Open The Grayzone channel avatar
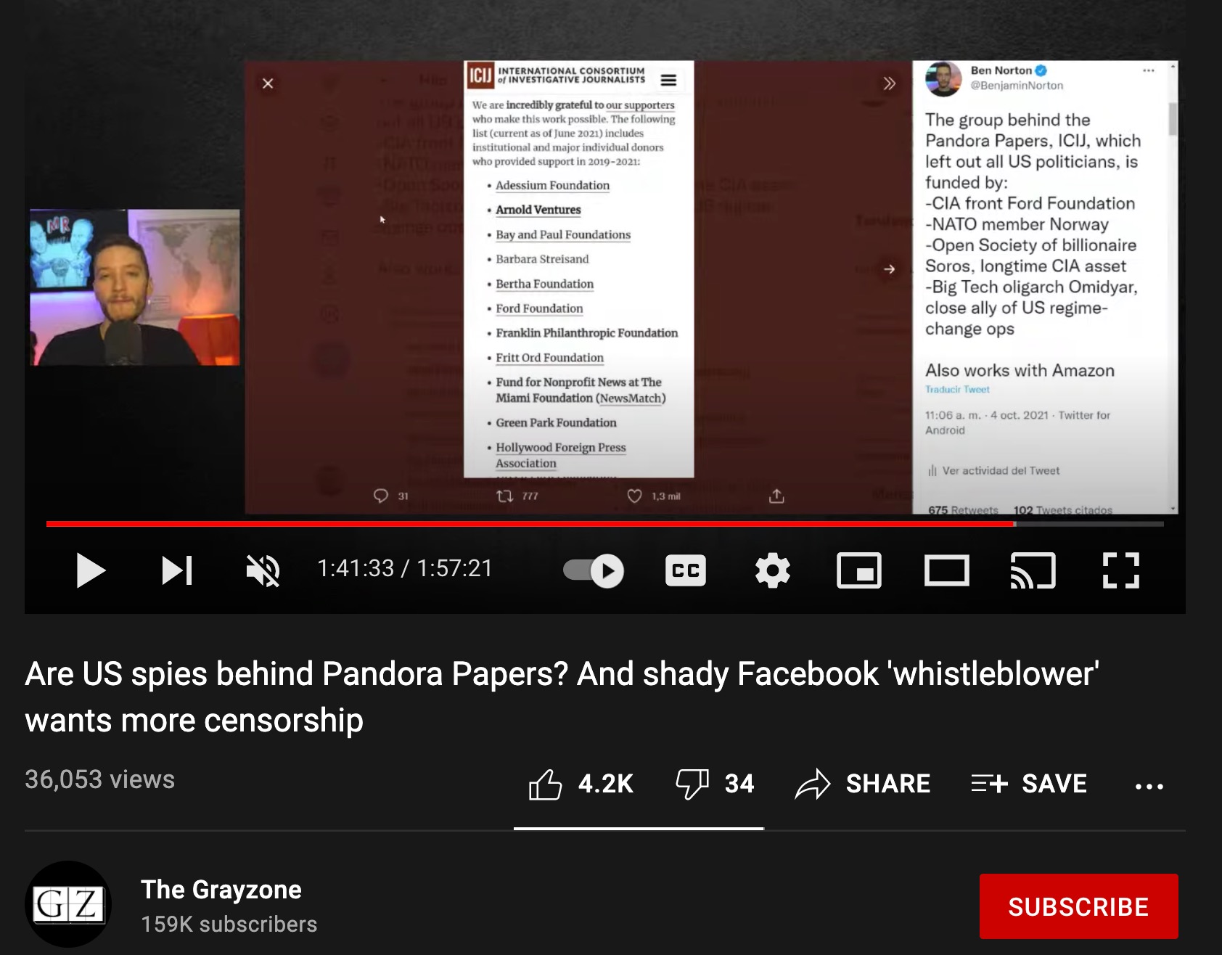The height and width of the screenshot is (955, 1222). click(x=69, y=904)
